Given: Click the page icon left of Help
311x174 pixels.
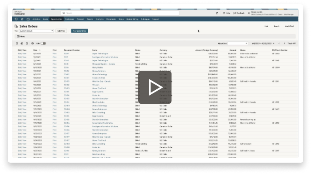Looking at the screenshot, I should coord(217,13).
